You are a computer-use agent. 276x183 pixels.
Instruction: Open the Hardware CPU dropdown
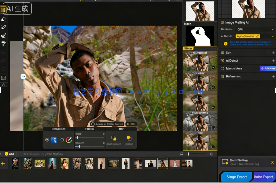[254, 29]
